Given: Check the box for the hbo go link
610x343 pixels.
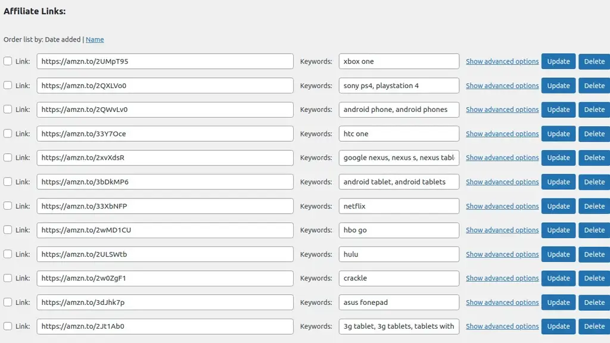Looking at the screenshot, I should coord(7,230).
